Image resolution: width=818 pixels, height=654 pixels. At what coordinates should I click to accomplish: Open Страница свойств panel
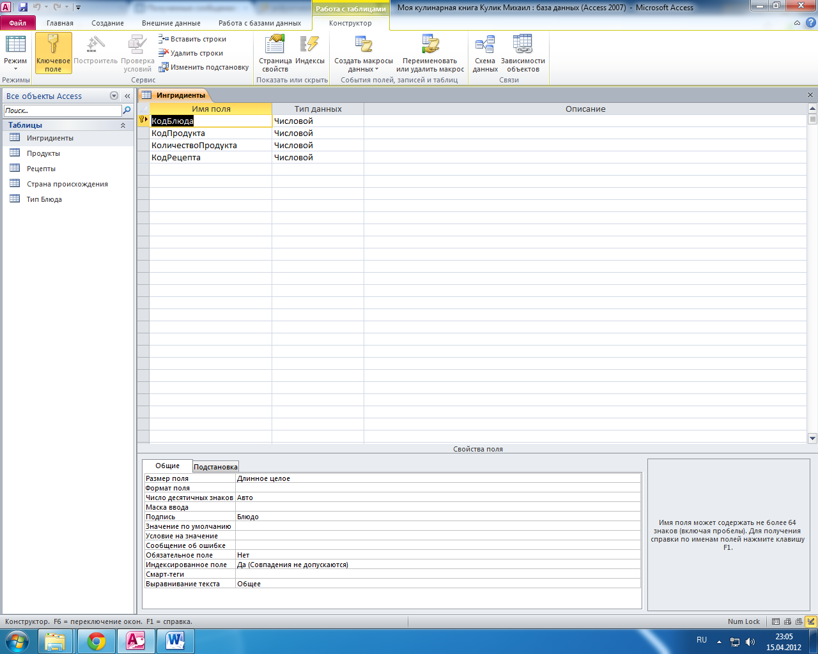(275, 54)
